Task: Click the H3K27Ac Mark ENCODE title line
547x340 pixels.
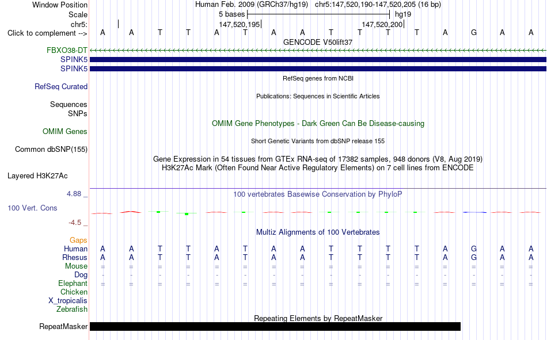Action: click(x=318, y=168)
